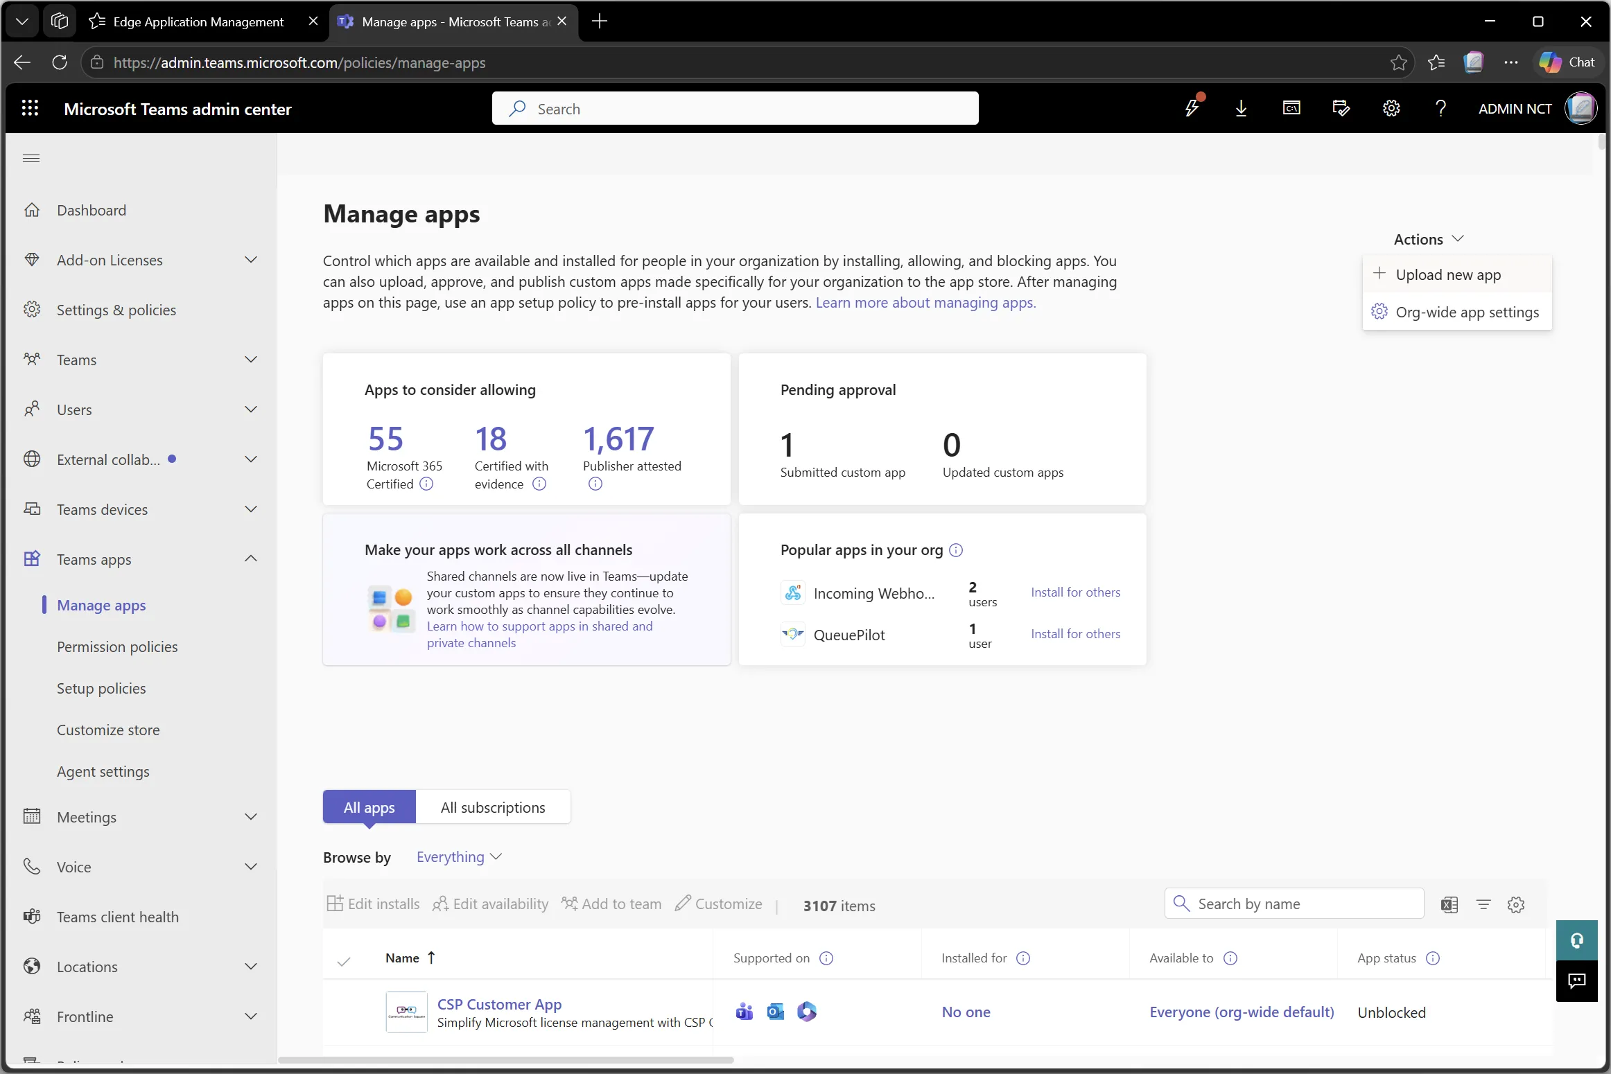Click the Microsoft 365 Certified info icon
This screenshot has width=1611, height=1074.
point(426,484)
